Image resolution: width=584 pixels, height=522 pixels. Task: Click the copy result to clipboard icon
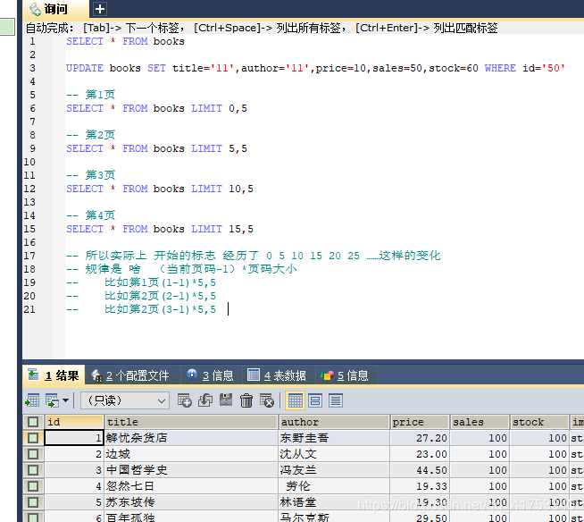pyautogui.click(x=52, y=400)
